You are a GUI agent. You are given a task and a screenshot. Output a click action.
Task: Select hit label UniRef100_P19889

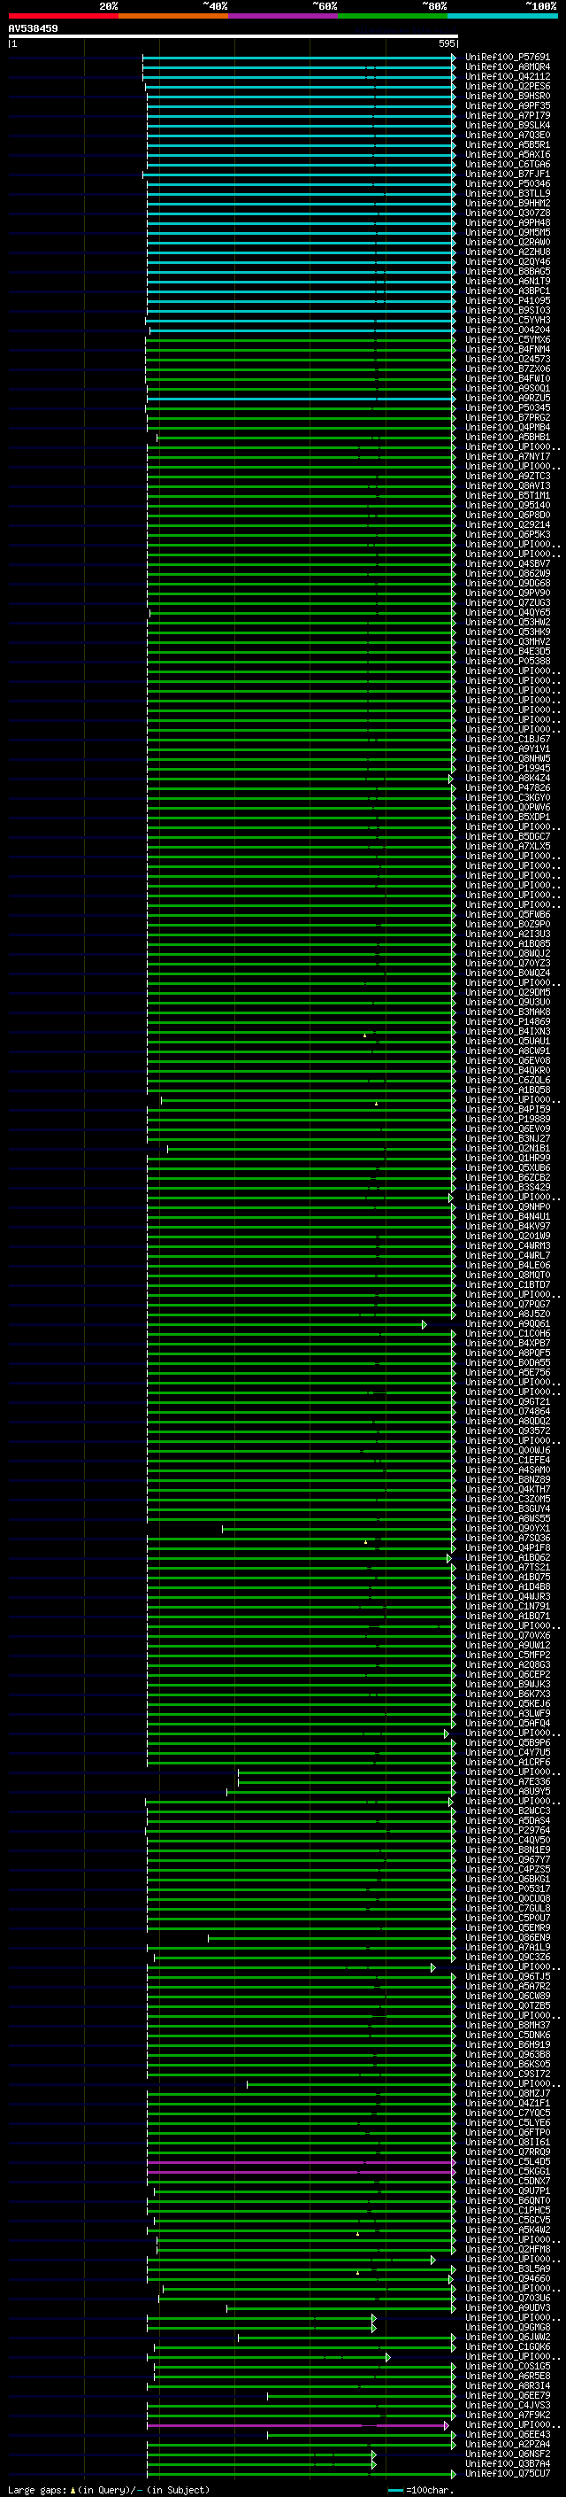point(507,1120)
